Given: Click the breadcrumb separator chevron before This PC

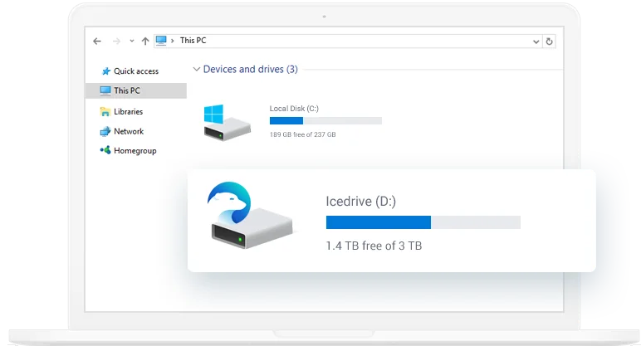Looking at the screenshot, I should (x=173, y=41).
